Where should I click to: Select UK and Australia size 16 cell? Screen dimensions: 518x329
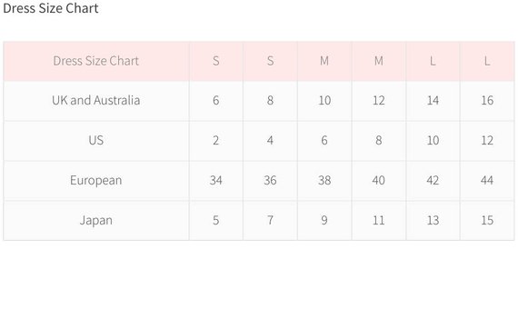pyautogui.click(x=487, y=101)
